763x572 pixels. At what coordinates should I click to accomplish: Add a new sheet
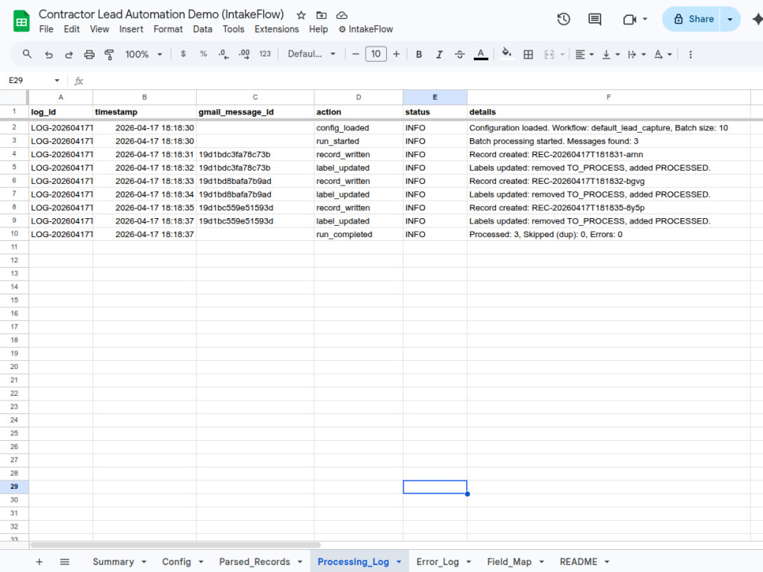tap(40, 562)
